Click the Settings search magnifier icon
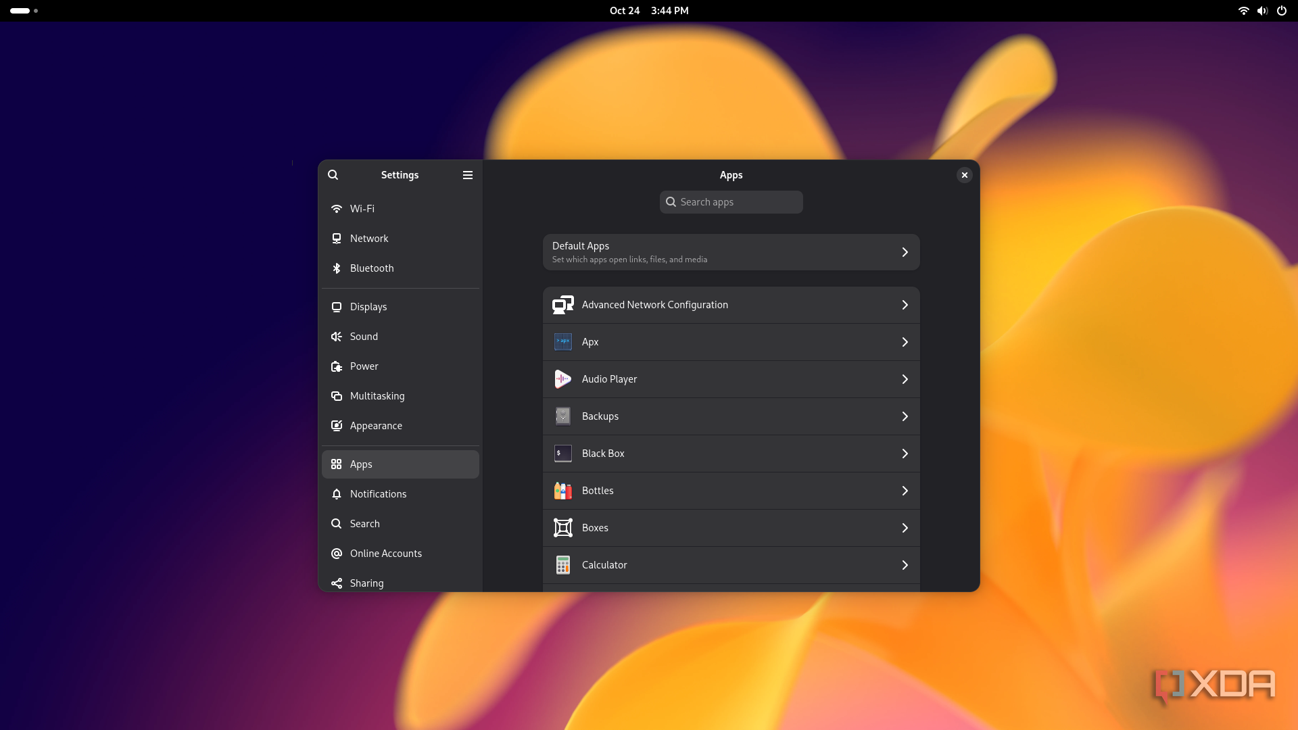This screenshot has width=1298, height=730. [333, 175]
